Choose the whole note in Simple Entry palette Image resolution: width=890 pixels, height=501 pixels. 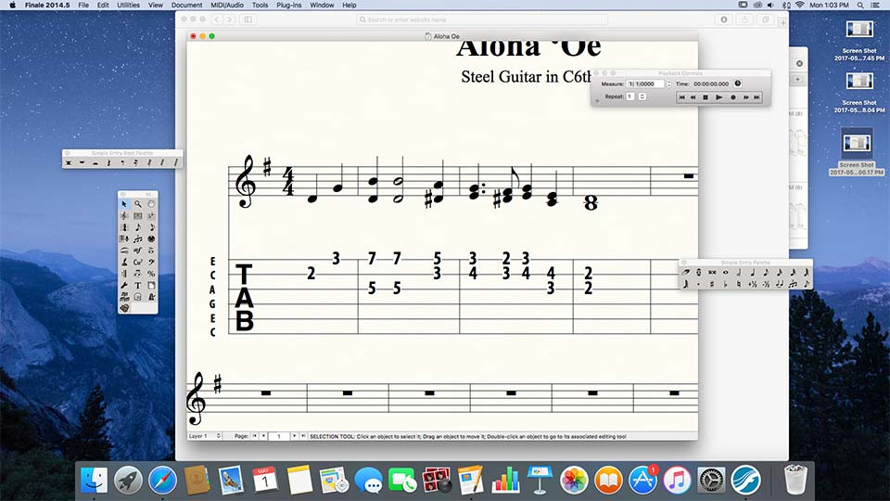725,272
